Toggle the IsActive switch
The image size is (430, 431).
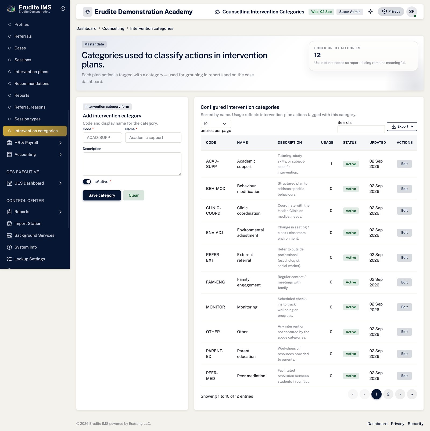pos(87,182)
